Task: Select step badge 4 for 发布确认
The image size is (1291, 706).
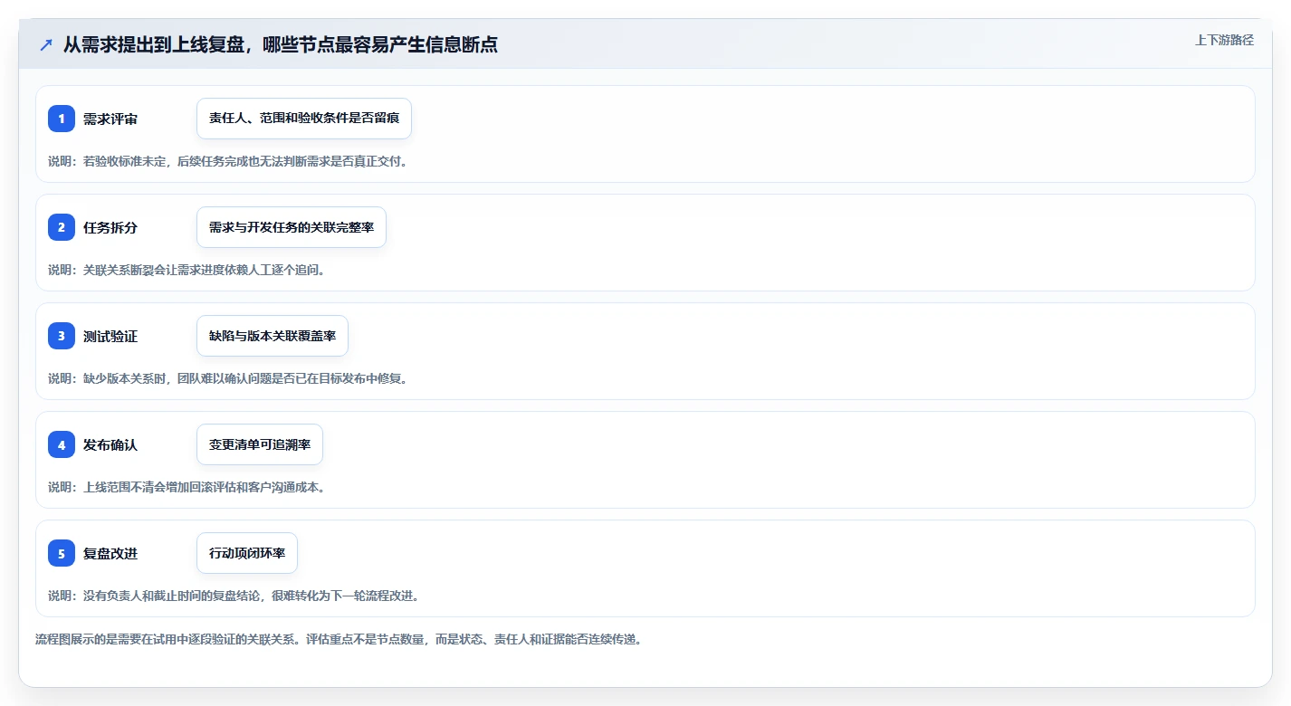Action: tap(62, 444)
